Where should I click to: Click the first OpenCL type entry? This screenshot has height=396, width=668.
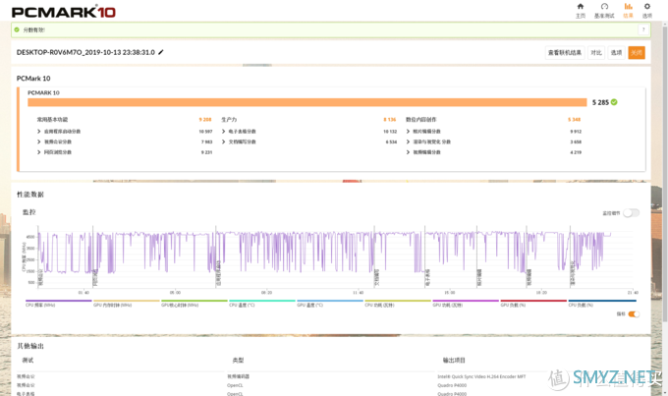235,385
